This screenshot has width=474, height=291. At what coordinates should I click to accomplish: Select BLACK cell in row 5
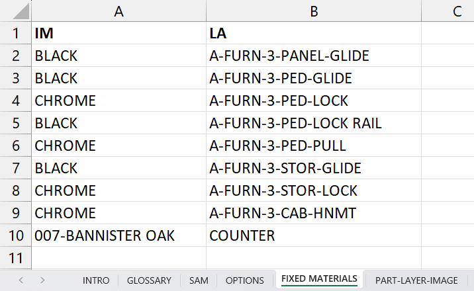[x=118, y=123]
